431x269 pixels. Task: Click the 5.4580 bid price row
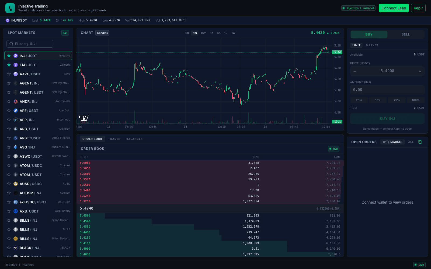coord(210,216)
